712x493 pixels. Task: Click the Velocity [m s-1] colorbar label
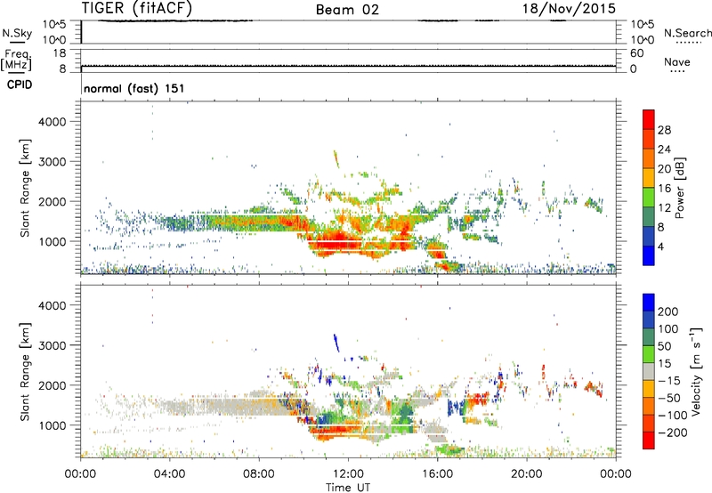click(695, 371)
